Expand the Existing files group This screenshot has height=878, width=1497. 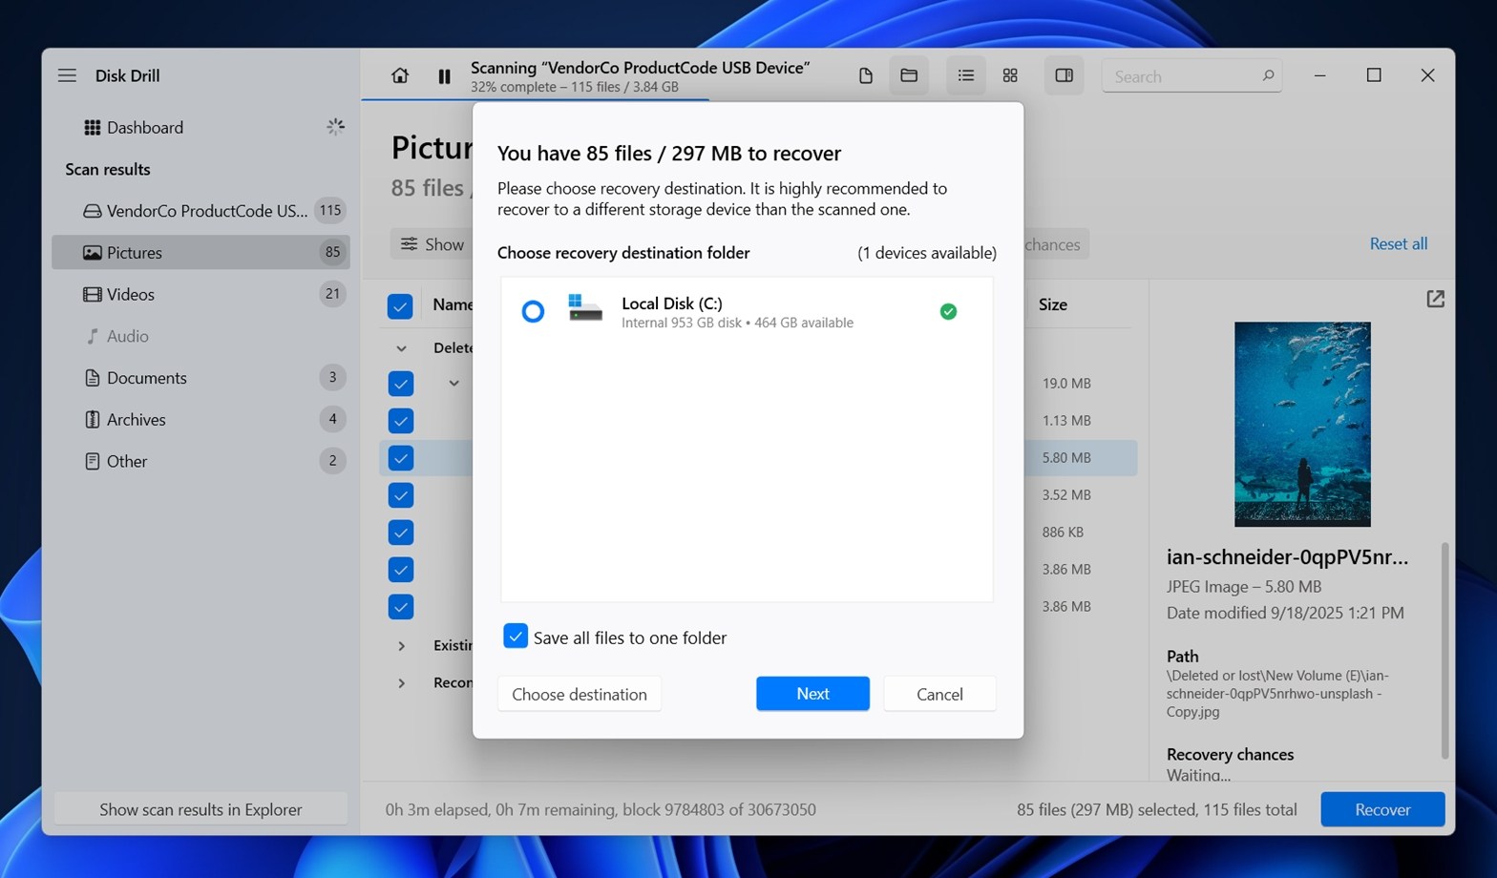pos(402,646)
